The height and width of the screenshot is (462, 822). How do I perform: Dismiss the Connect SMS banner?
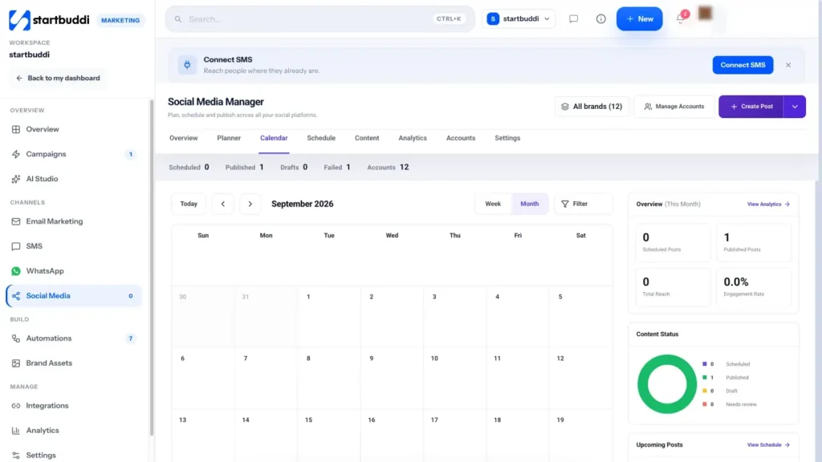click(x=788, y=65)
